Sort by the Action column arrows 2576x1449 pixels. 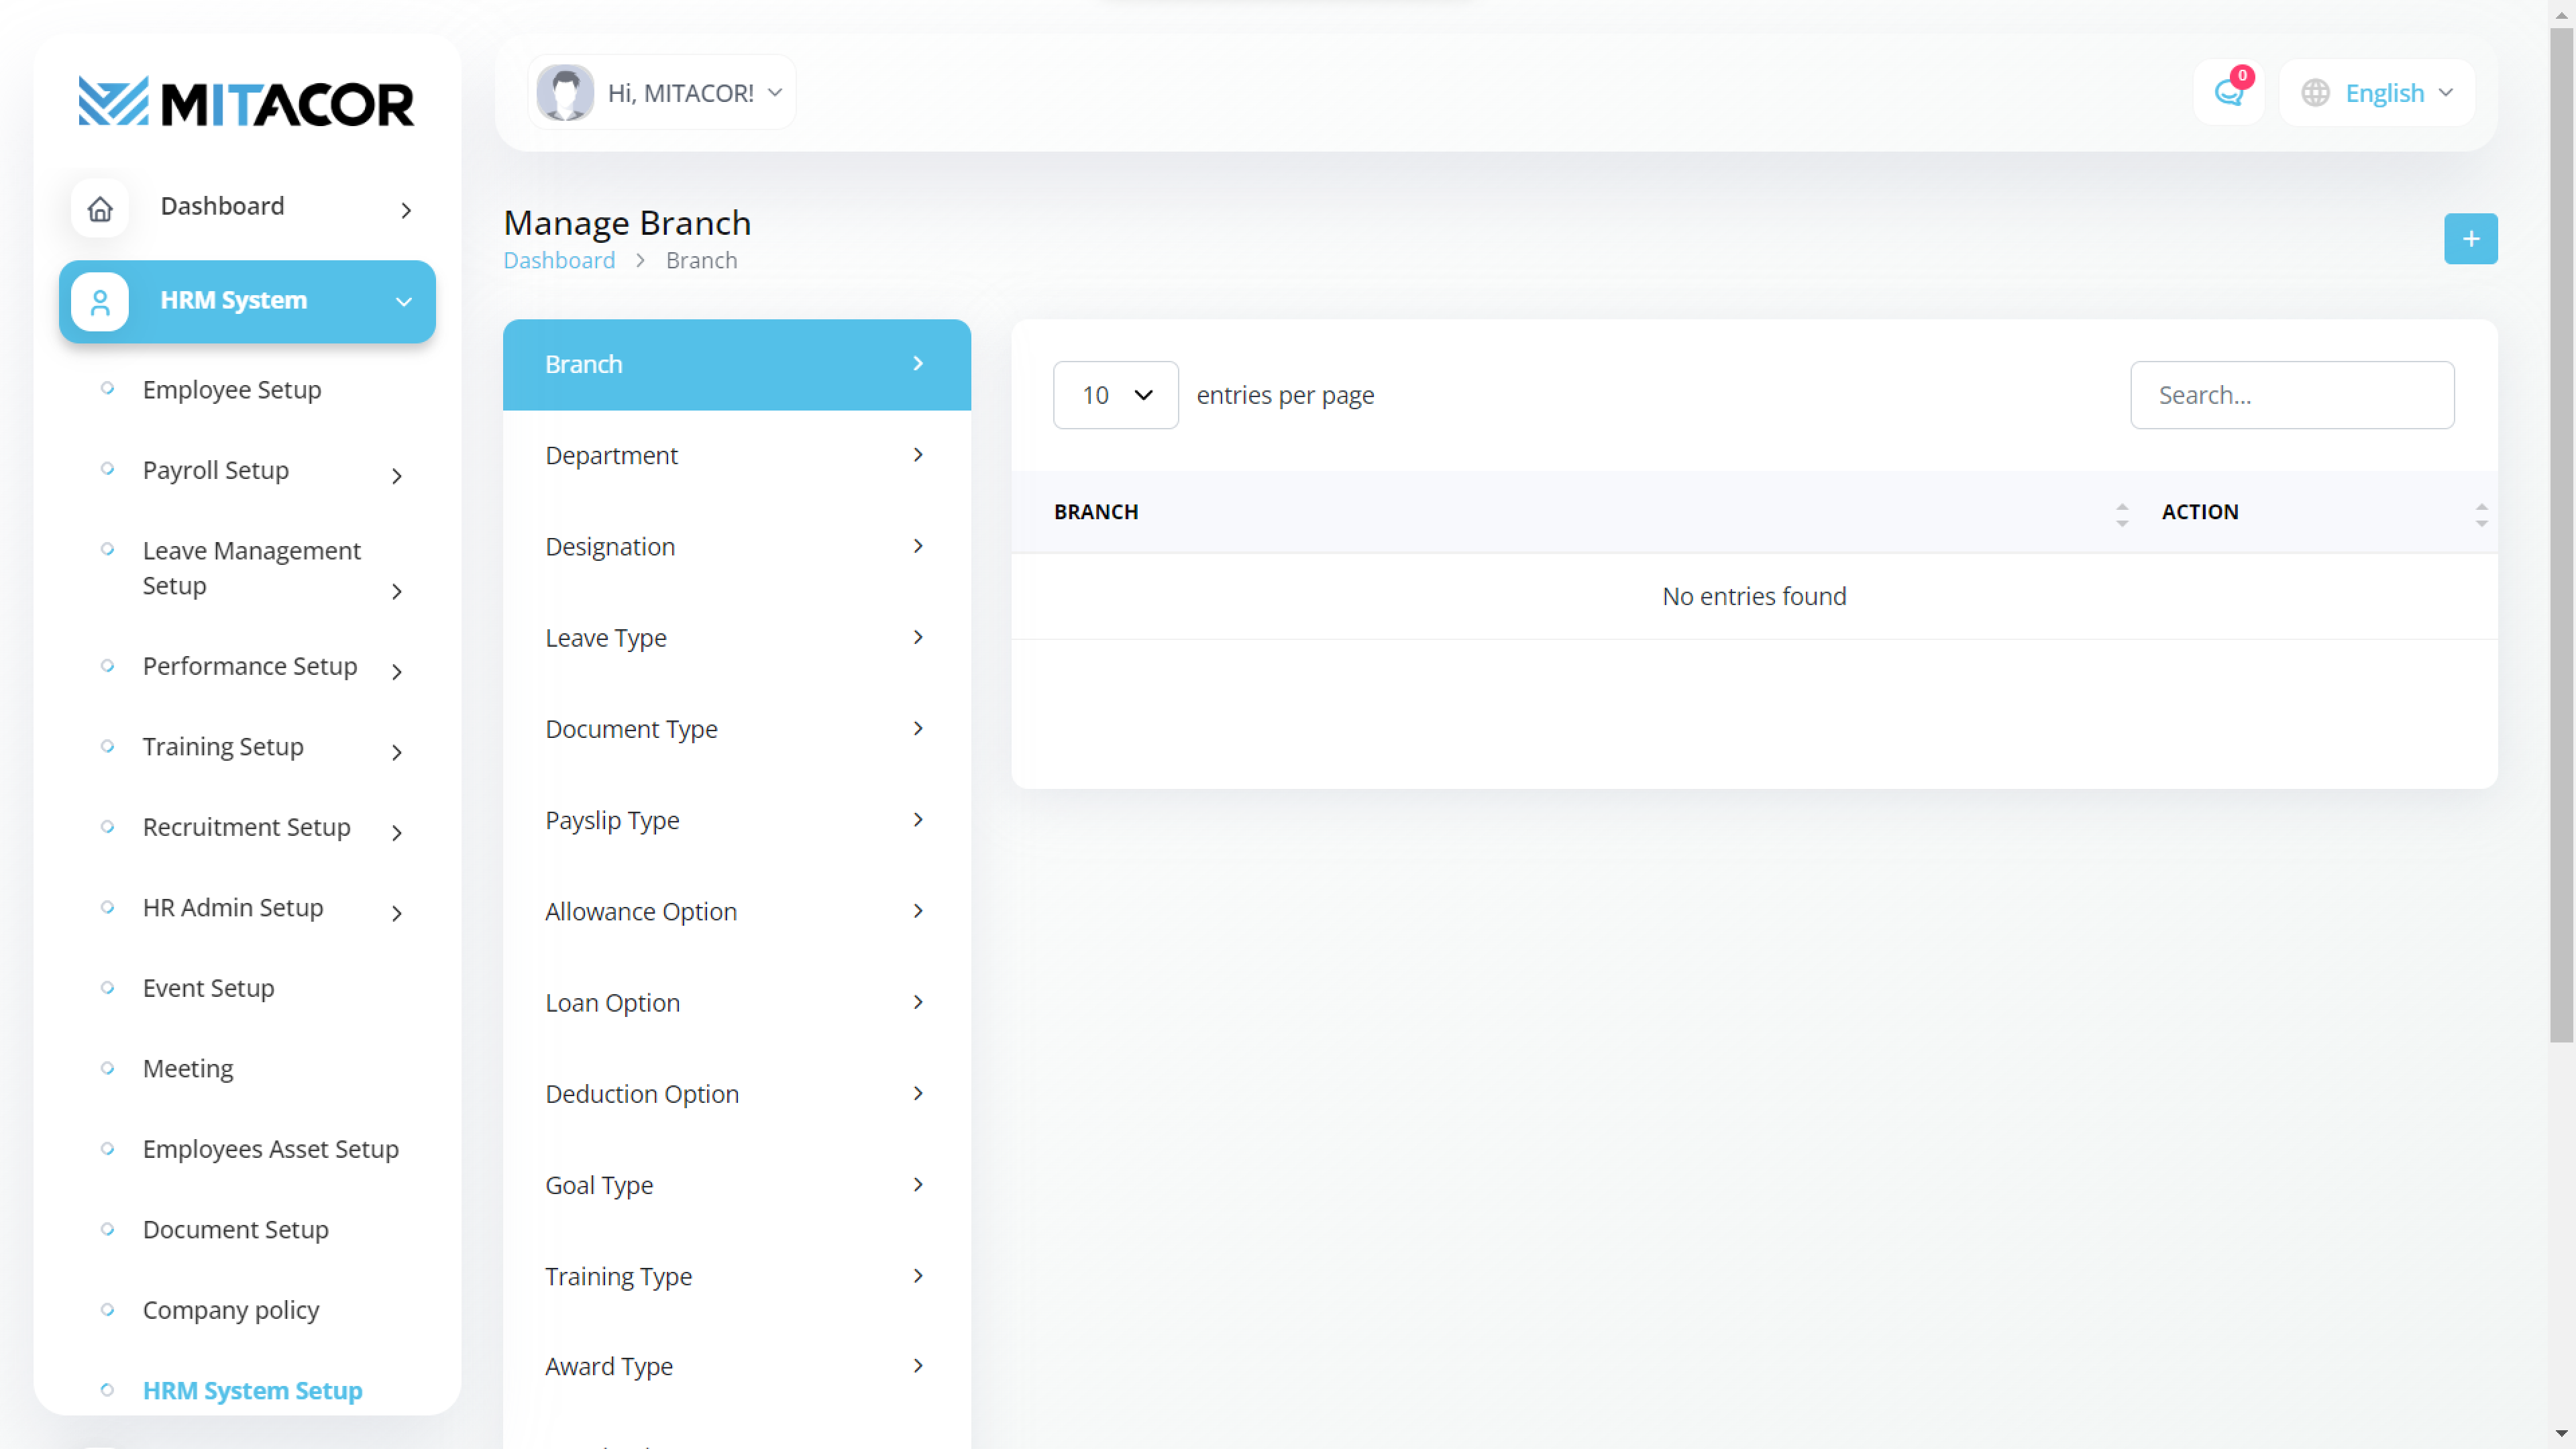2480,514
